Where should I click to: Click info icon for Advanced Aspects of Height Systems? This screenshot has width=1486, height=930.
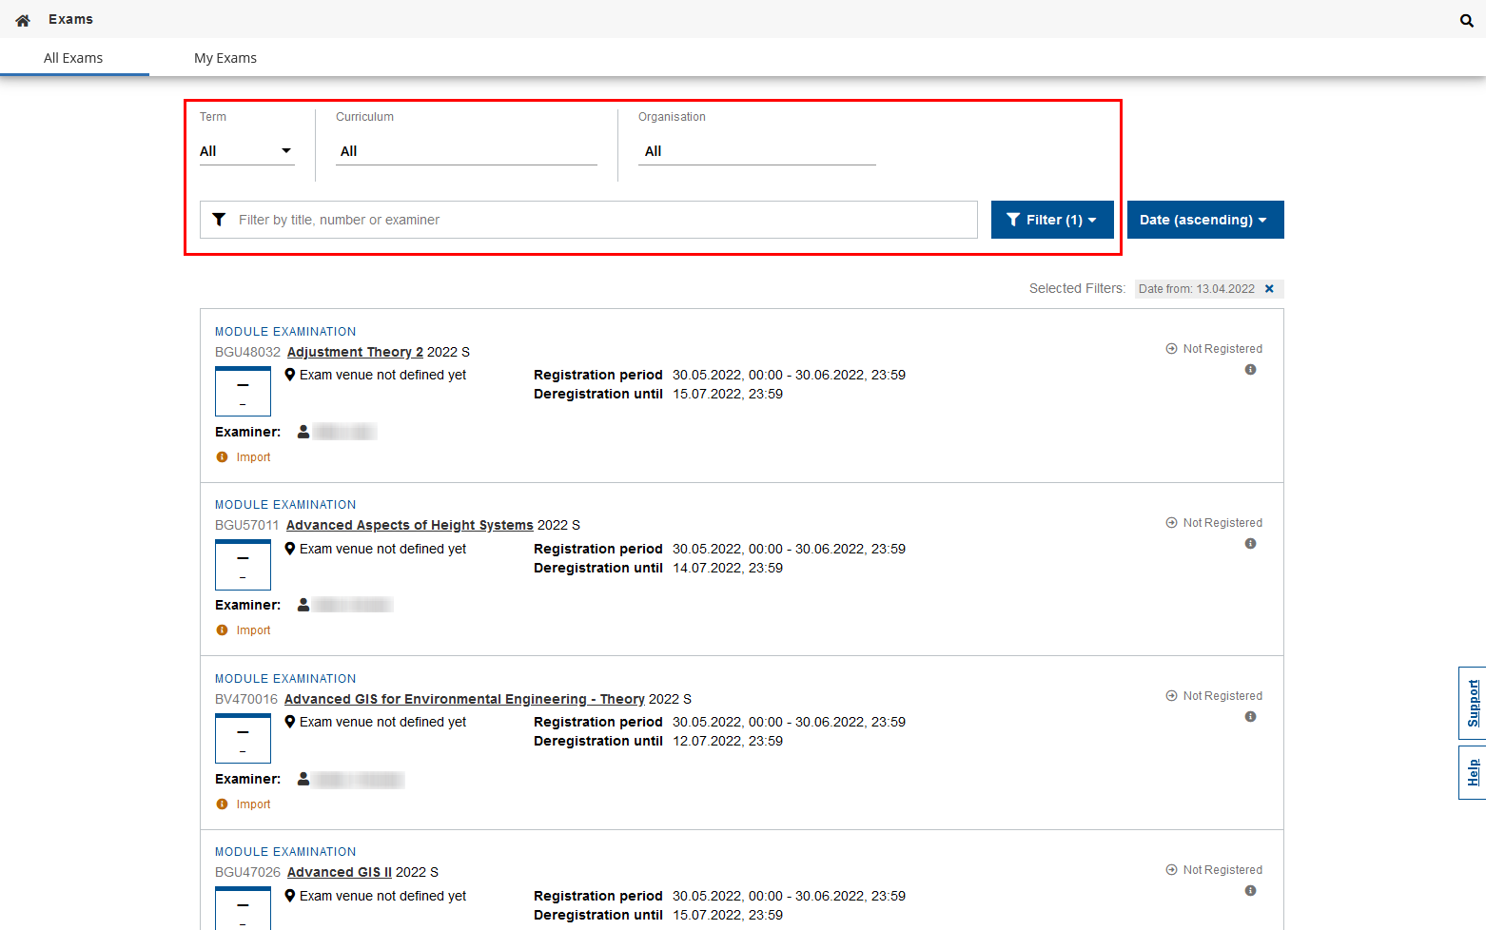[x=1250, y=544]
